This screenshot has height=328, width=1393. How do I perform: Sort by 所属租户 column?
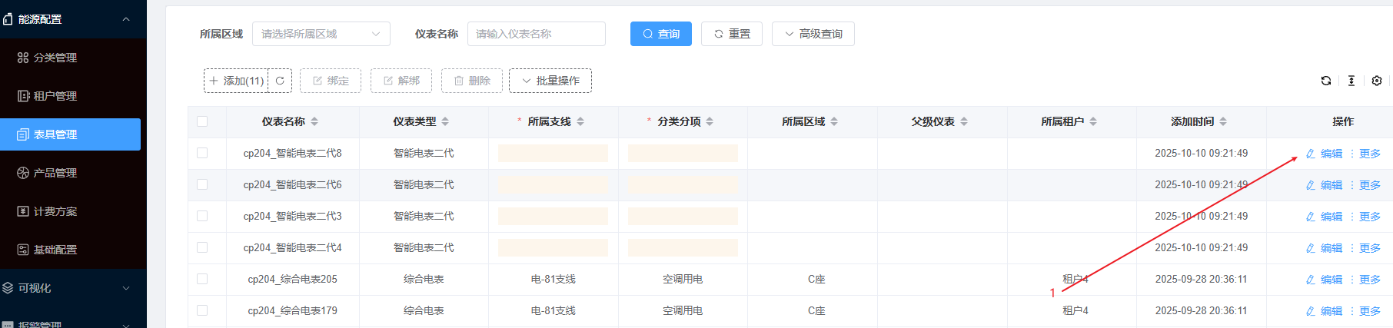coord(1093,121)
